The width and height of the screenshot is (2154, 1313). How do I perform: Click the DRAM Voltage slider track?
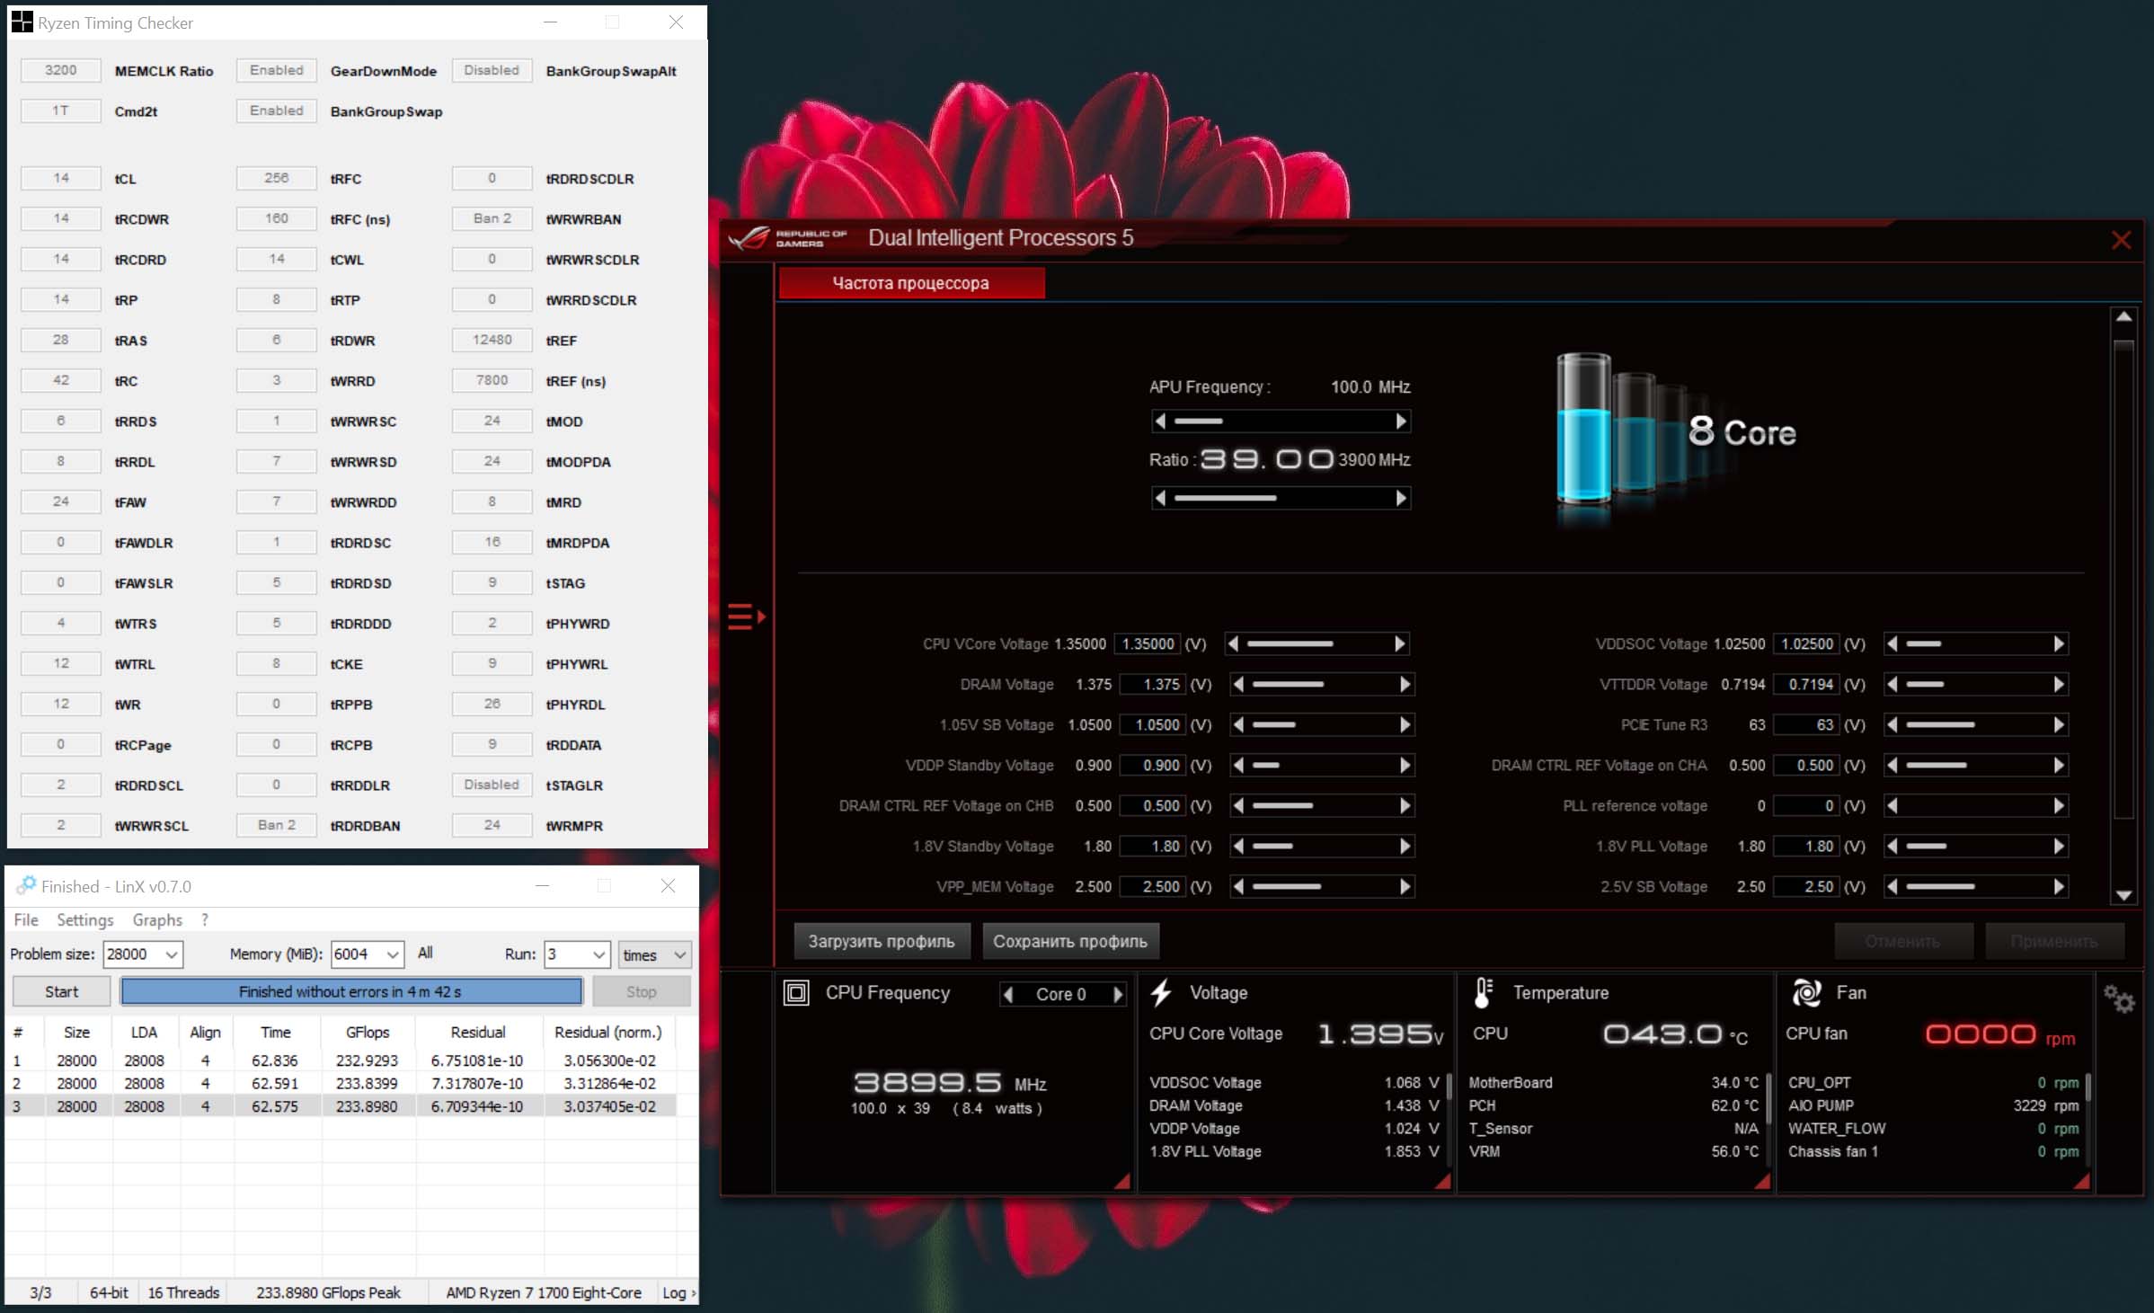1321,684
